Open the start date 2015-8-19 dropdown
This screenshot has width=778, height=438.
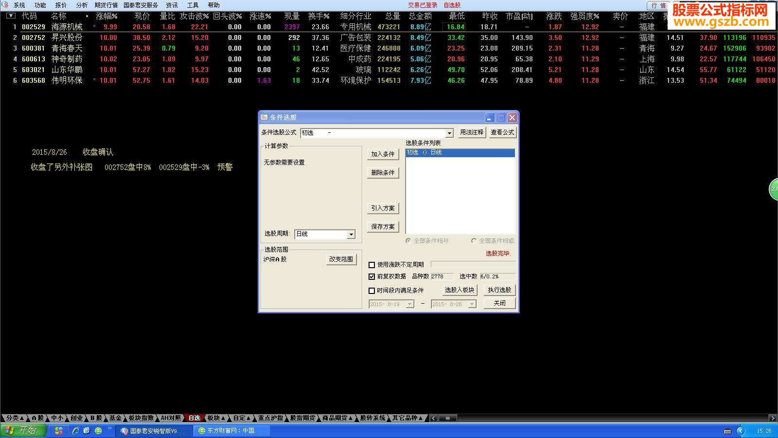pyautogui.click(x=409, y=304)
